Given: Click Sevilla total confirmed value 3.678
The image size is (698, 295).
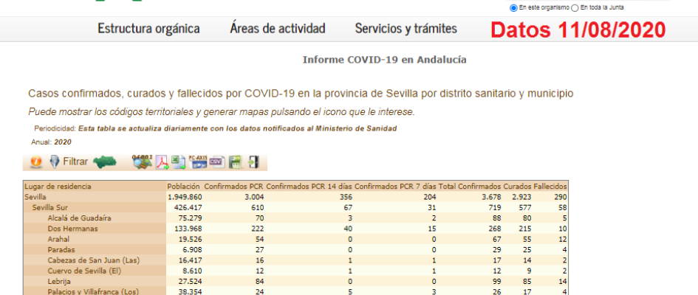Looking at the screenshot, I should tap(491, 197).
